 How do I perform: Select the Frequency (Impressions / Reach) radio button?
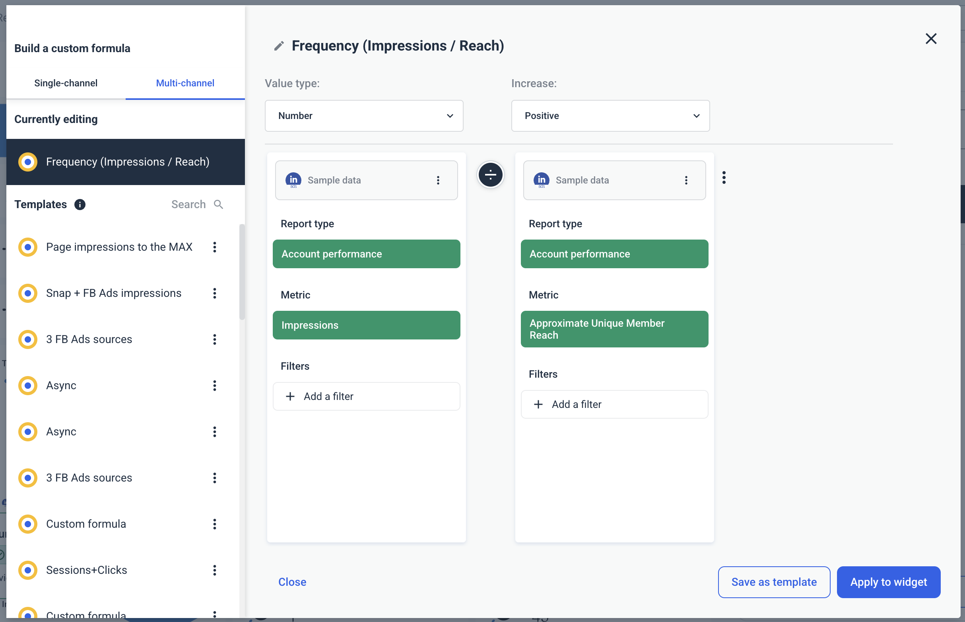[27, 162]
